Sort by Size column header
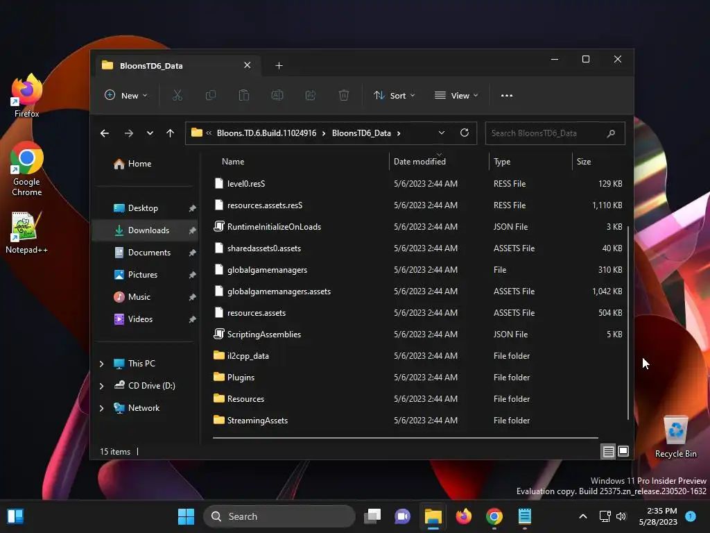The image size is (710, 533). 599,161
